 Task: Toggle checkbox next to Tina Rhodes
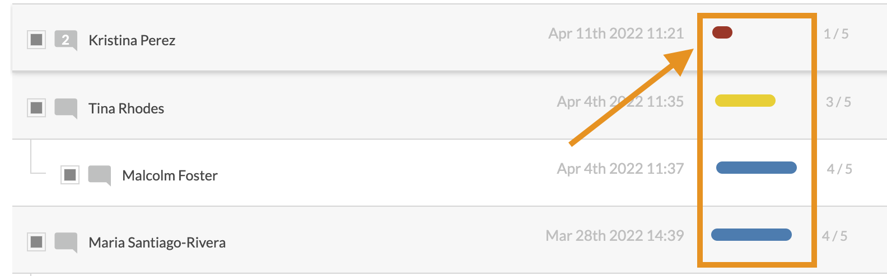click(x=36, y=107)
